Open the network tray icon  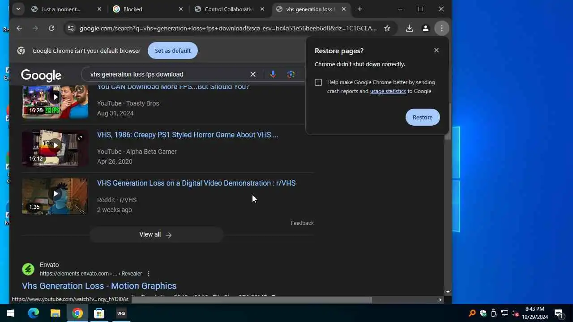(x=505, y=313)
